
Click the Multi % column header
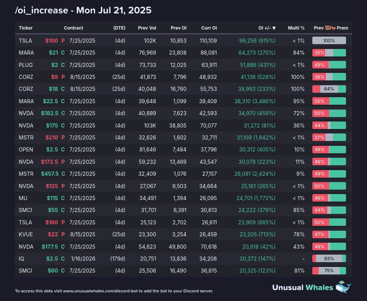pyautogui.click(x=296, y=28)
